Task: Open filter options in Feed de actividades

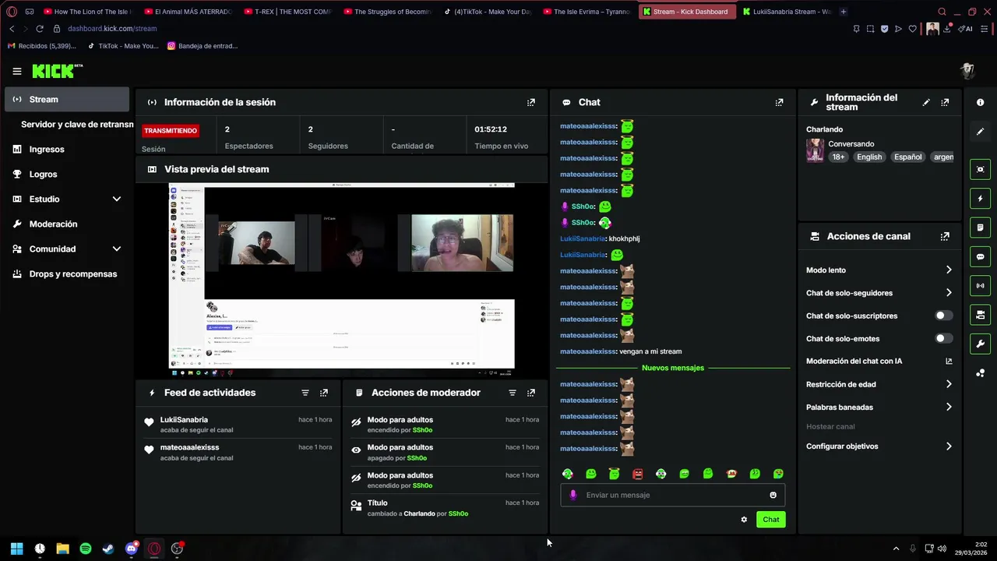Action: (x=305, y=393)
